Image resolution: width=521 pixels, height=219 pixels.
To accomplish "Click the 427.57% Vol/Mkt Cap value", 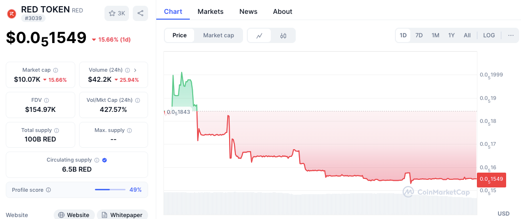I will 113,109.
